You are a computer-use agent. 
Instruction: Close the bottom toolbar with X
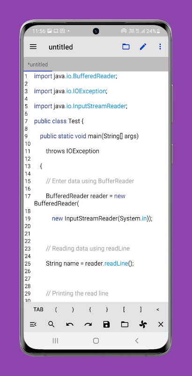pyautogui.click(x=161, y=324)
